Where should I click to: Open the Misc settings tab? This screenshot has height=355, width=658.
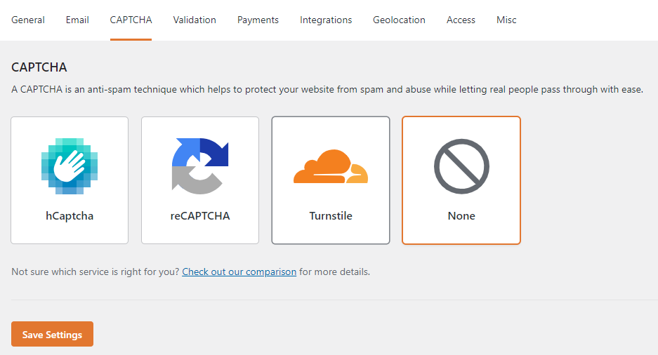tap(506, 20)
